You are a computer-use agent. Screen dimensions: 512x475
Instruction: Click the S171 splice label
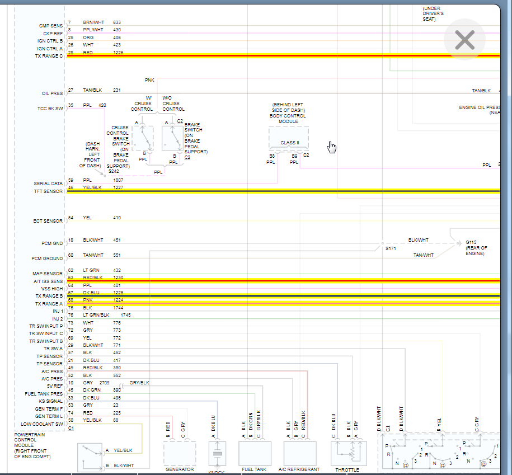pyautogui.click(x=391, y=248)
